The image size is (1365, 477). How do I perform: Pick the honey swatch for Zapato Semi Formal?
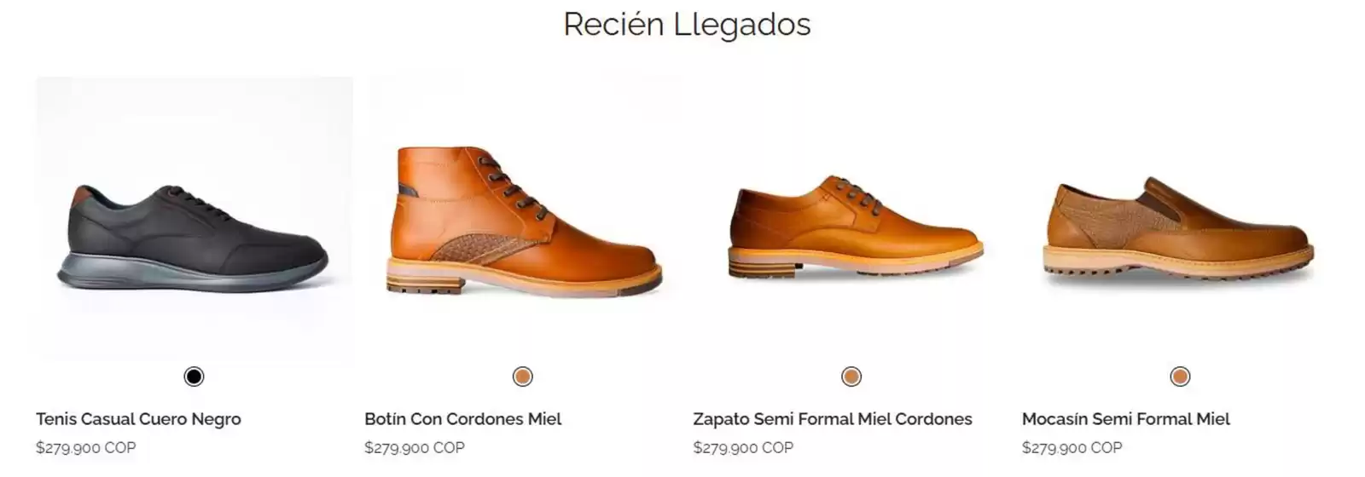(x=851, y=376)
